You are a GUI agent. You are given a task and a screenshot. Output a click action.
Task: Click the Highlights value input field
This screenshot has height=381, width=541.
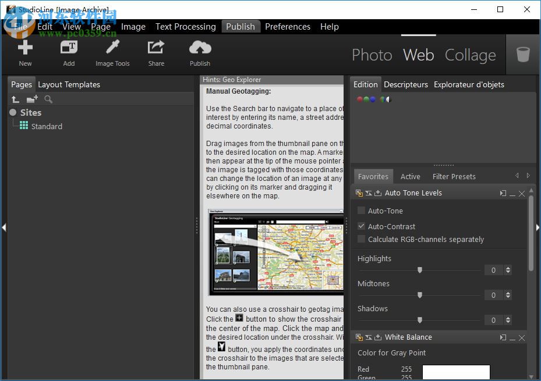point(493,270)
